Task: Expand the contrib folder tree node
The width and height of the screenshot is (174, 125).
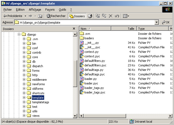Action: (x=24, y=53)
